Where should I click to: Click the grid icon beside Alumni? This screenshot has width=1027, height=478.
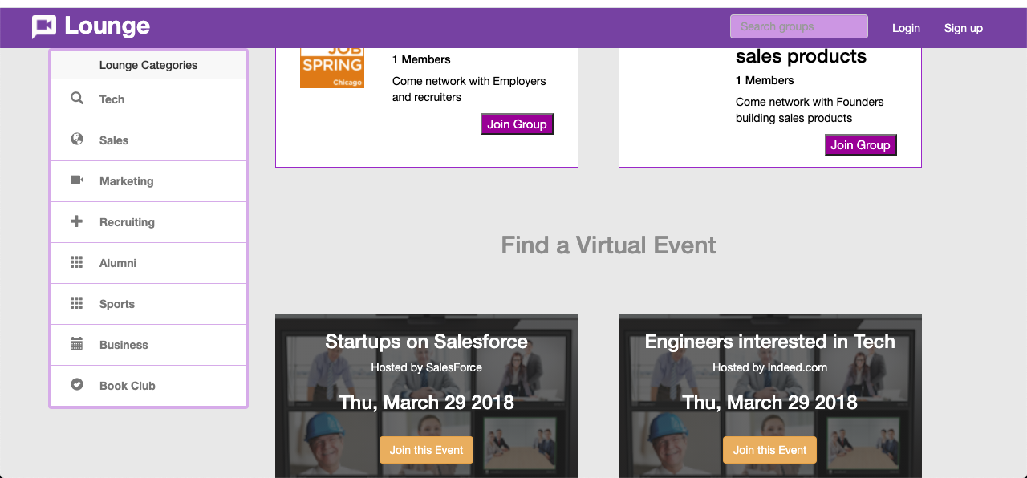(77, 262)
